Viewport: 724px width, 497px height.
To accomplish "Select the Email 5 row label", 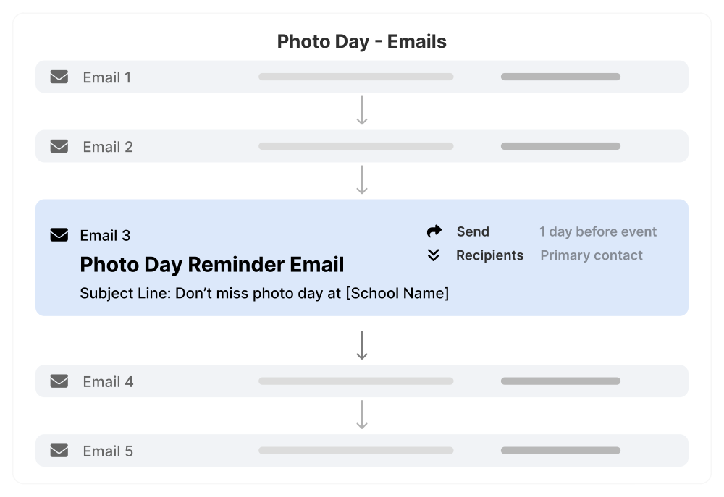I will [108, 451].
